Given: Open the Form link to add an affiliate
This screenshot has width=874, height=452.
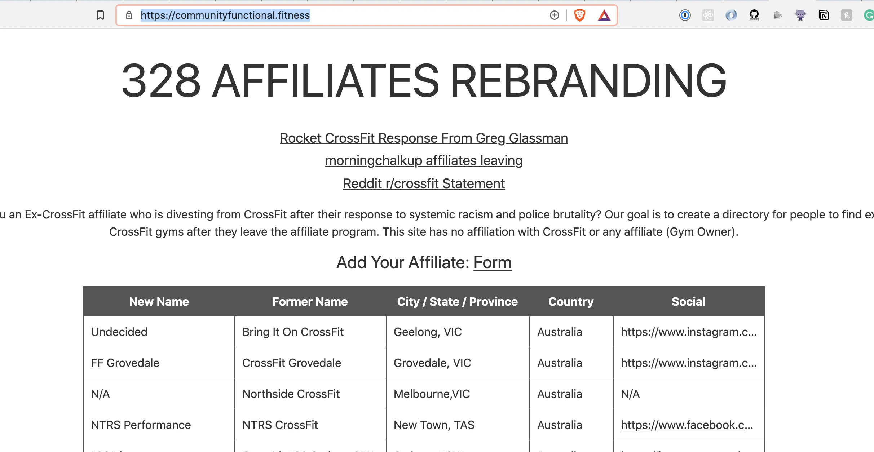Looking at the screenshot, I should pos(493,262).
